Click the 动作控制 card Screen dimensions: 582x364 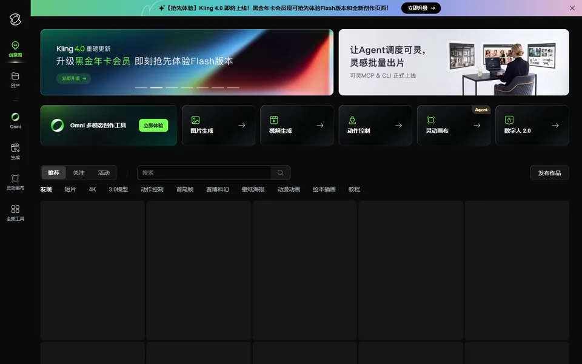coord(375,126)
